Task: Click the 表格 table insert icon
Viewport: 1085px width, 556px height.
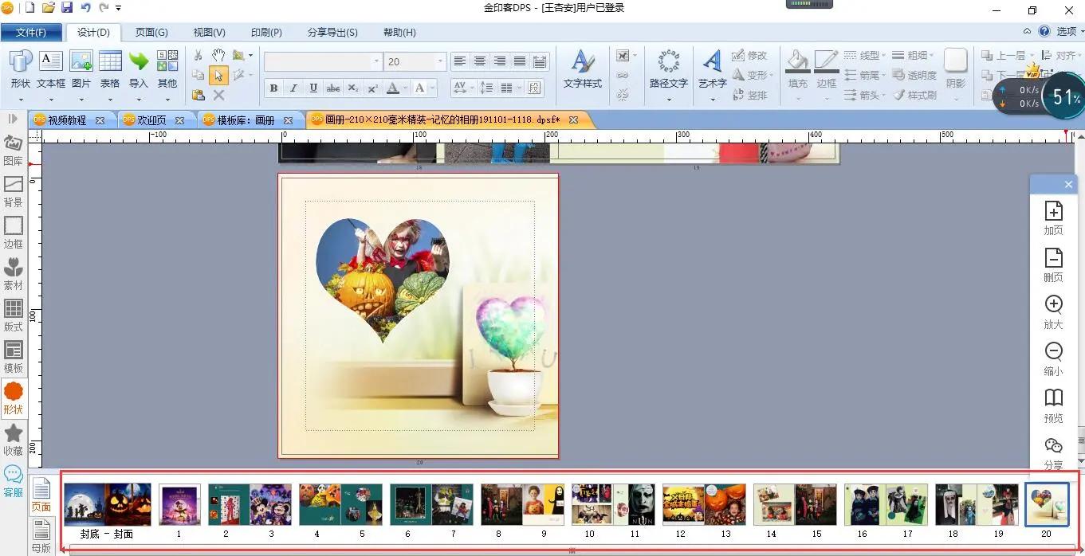Action: (110, 69)
